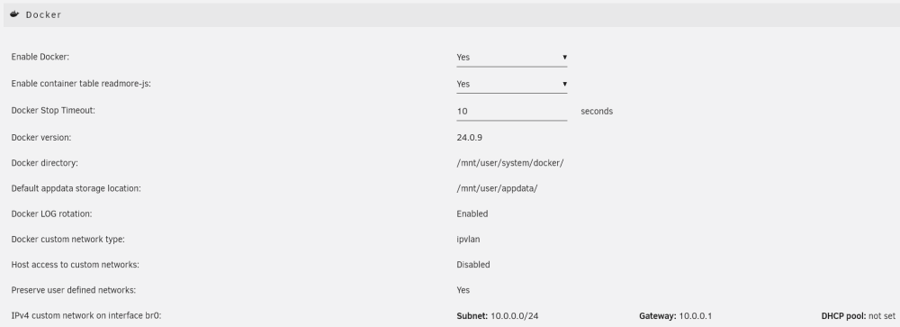Click the Docker Stop Timeout label
The width and height of the screenshot is (900, 327).
pyautogui.click(x=53, y=110)
